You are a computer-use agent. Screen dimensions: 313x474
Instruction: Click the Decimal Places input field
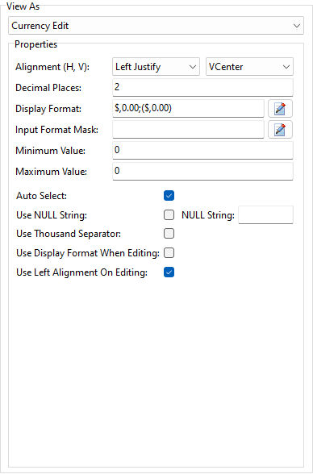(202, 87)
